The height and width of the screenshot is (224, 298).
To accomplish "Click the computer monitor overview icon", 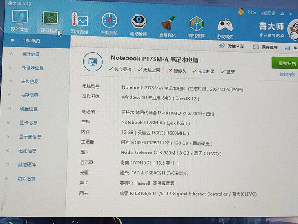I will click(x=93, y=62).
